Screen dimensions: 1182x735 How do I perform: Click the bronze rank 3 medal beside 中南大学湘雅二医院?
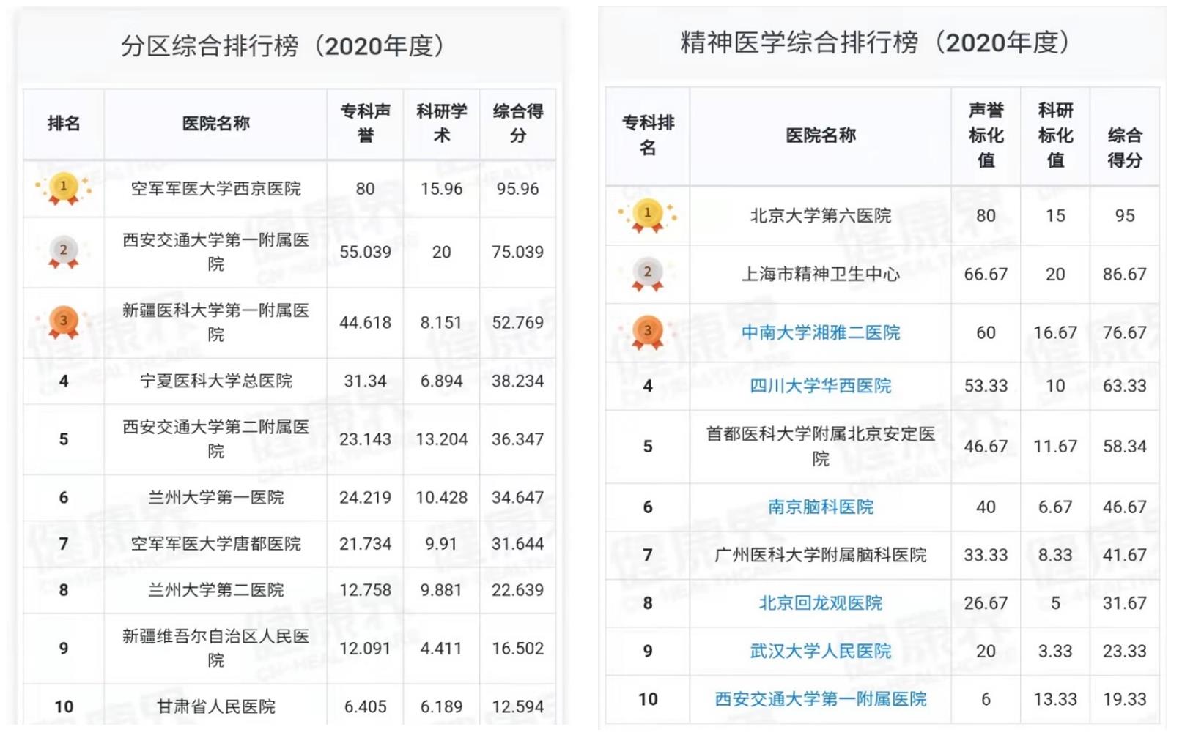[x=647, y=333]
